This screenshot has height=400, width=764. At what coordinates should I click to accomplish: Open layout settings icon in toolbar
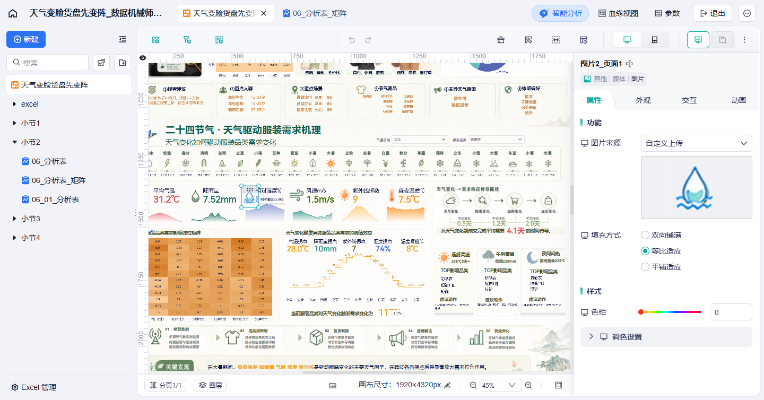[584, 40]
